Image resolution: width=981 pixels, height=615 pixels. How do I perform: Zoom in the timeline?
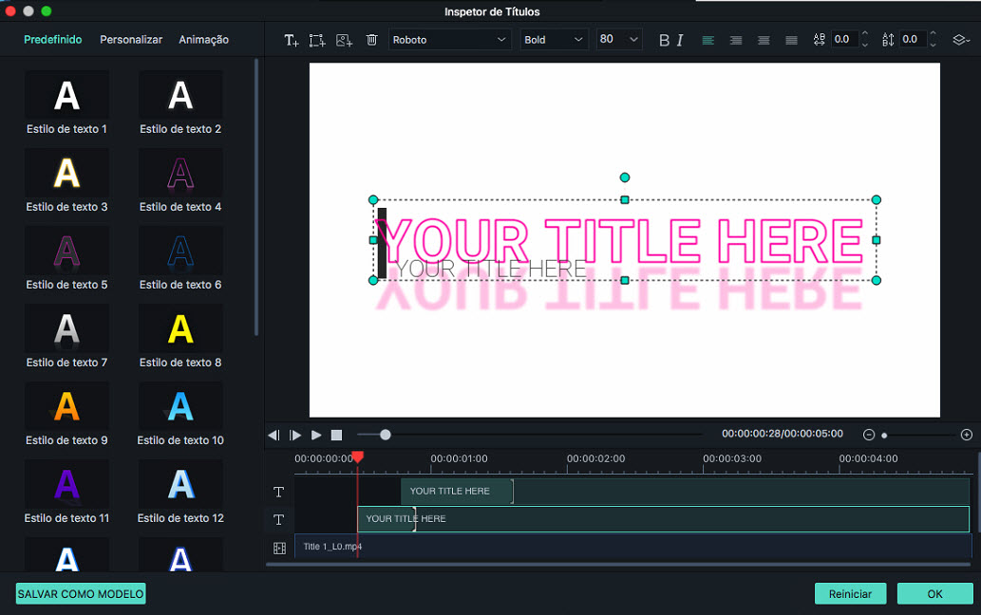point(967,435)
